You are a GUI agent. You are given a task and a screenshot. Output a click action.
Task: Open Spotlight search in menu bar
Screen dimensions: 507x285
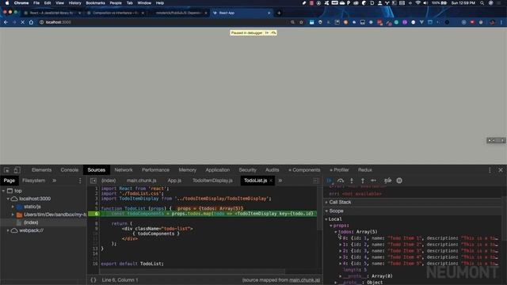(x=482, y=3)
